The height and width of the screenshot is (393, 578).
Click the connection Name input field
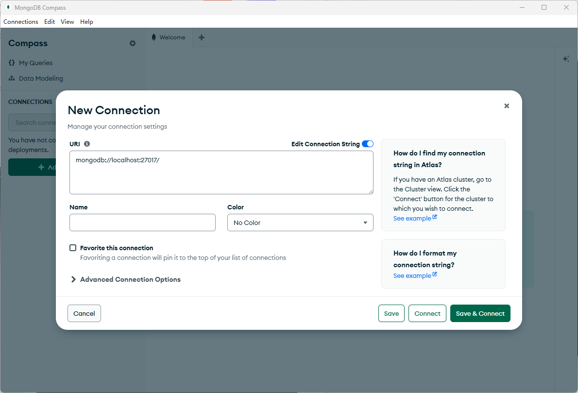(x=142, y=222)
